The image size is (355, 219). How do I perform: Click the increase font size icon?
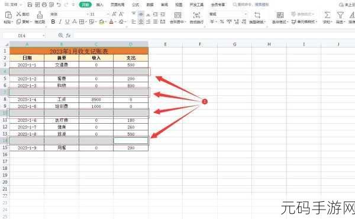[x=114, y=14]
